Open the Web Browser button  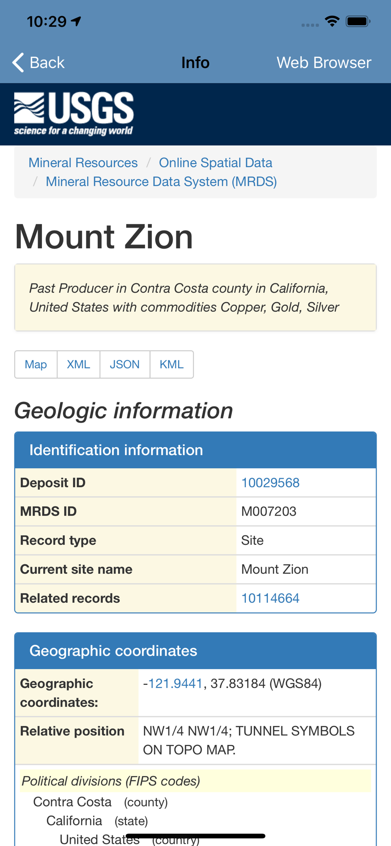324,63
